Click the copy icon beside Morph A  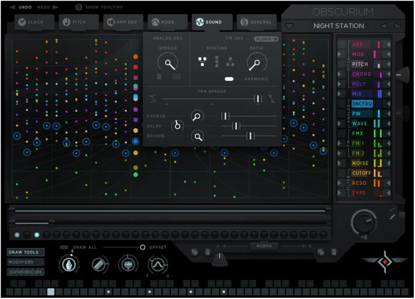[x=195, y=252]
